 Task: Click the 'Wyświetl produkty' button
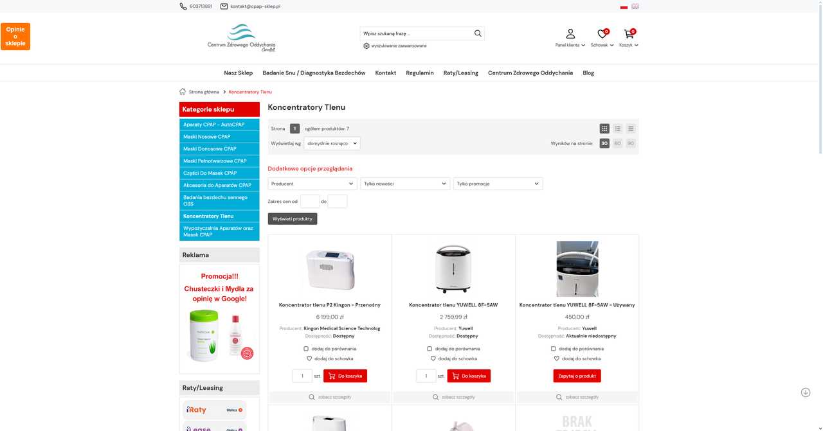point(293,219)
